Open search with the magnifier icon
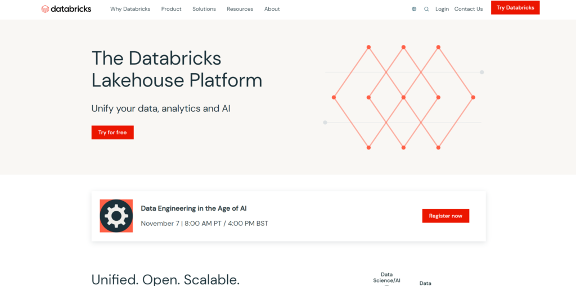576x286 pixels. (426, 9)
